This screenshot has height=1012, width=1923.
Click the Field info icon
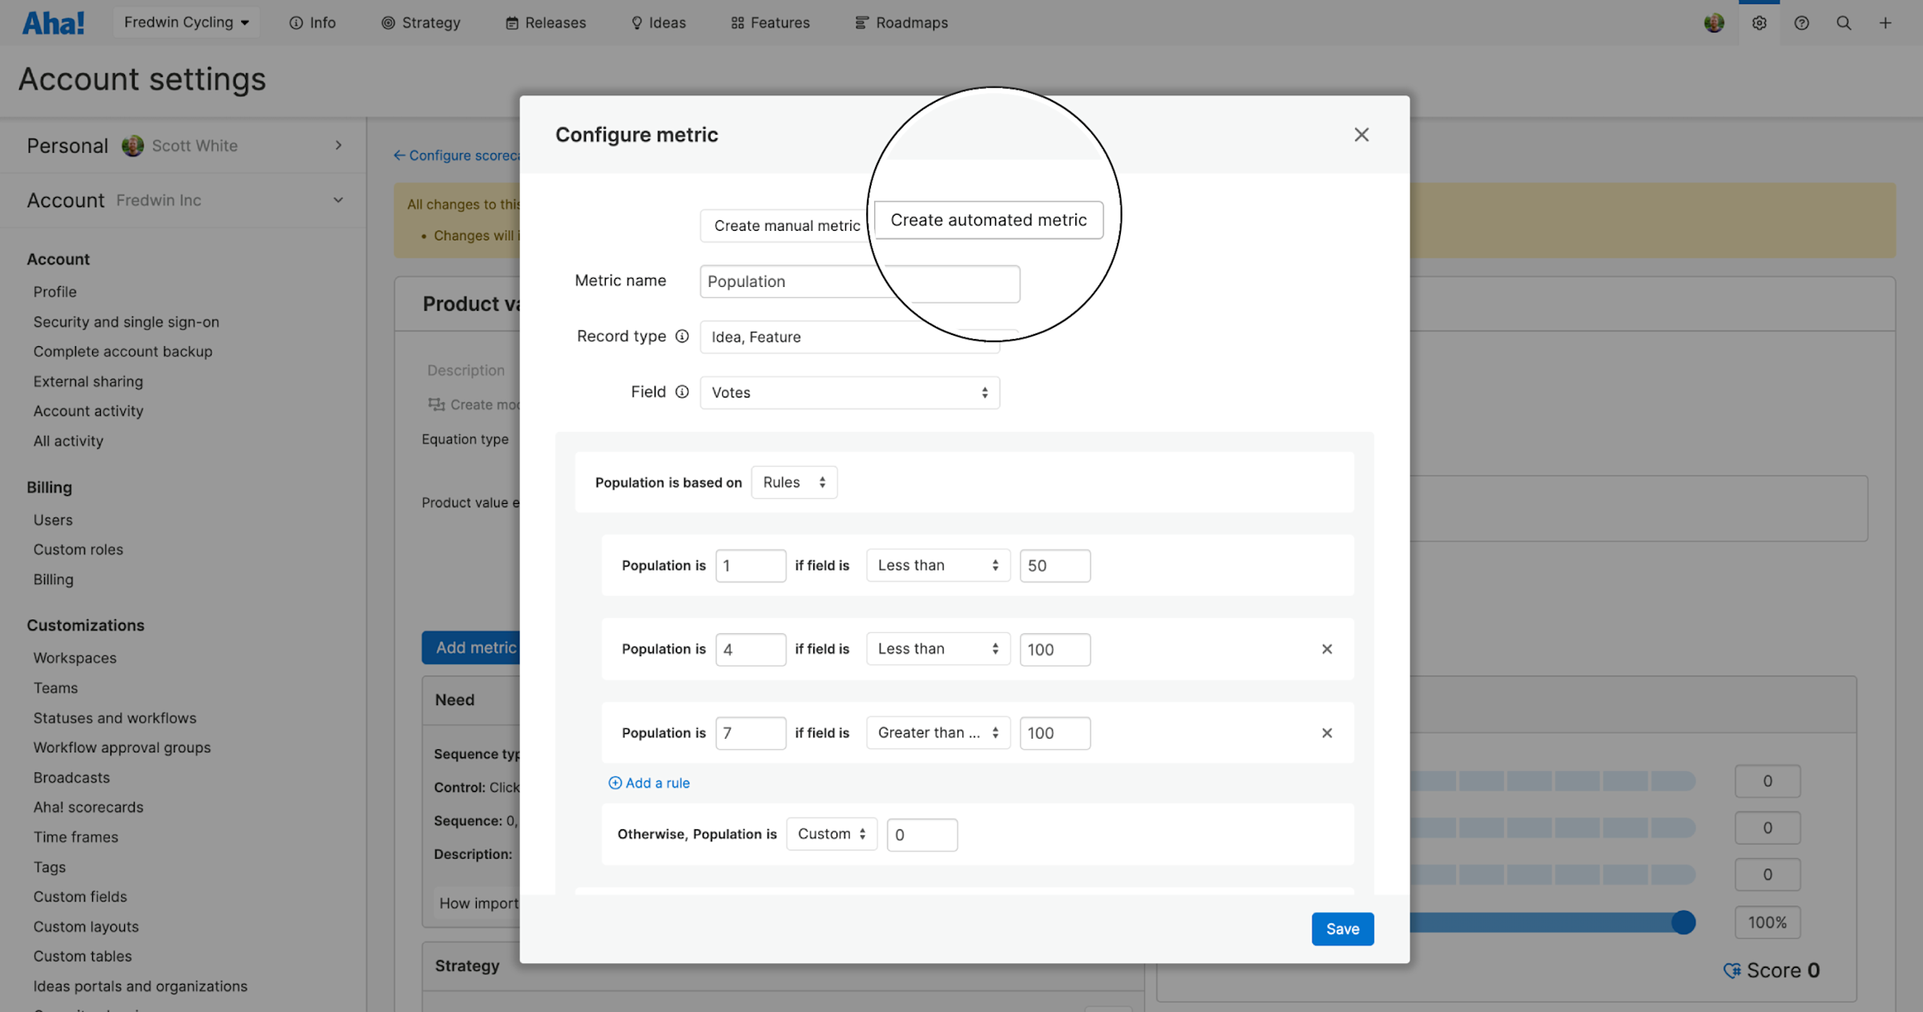682,392
